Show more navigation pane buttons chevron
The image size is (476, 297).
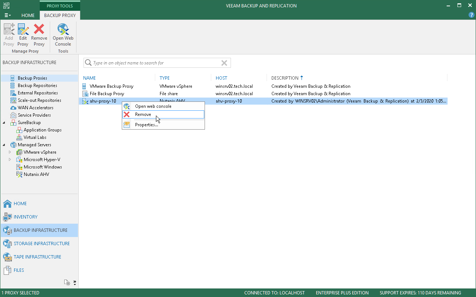[x=75, y=283]
